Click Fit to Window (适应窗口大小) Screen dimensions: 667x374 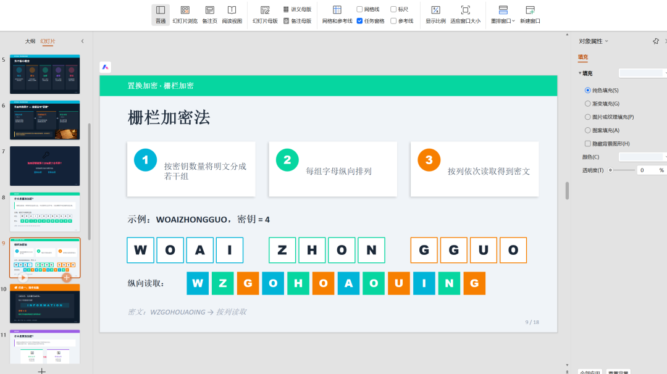click(466, 14)
